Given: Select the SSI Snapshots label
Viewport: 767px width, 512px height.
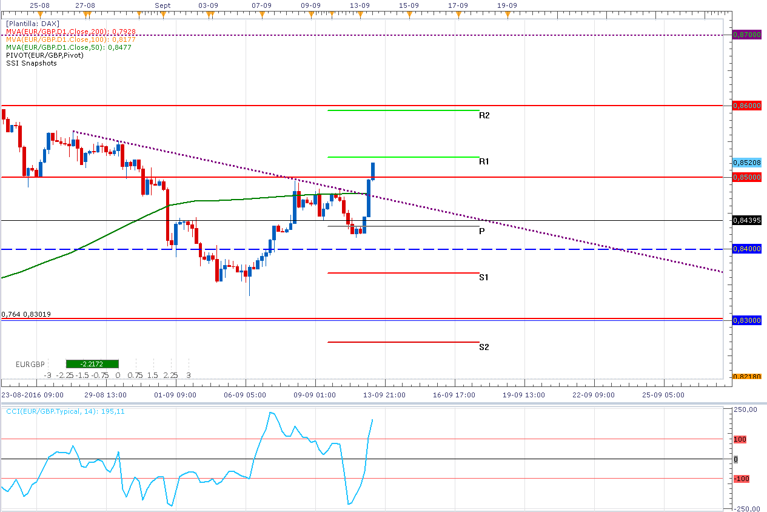Looking at the screenshot, I should pos(32,63).
